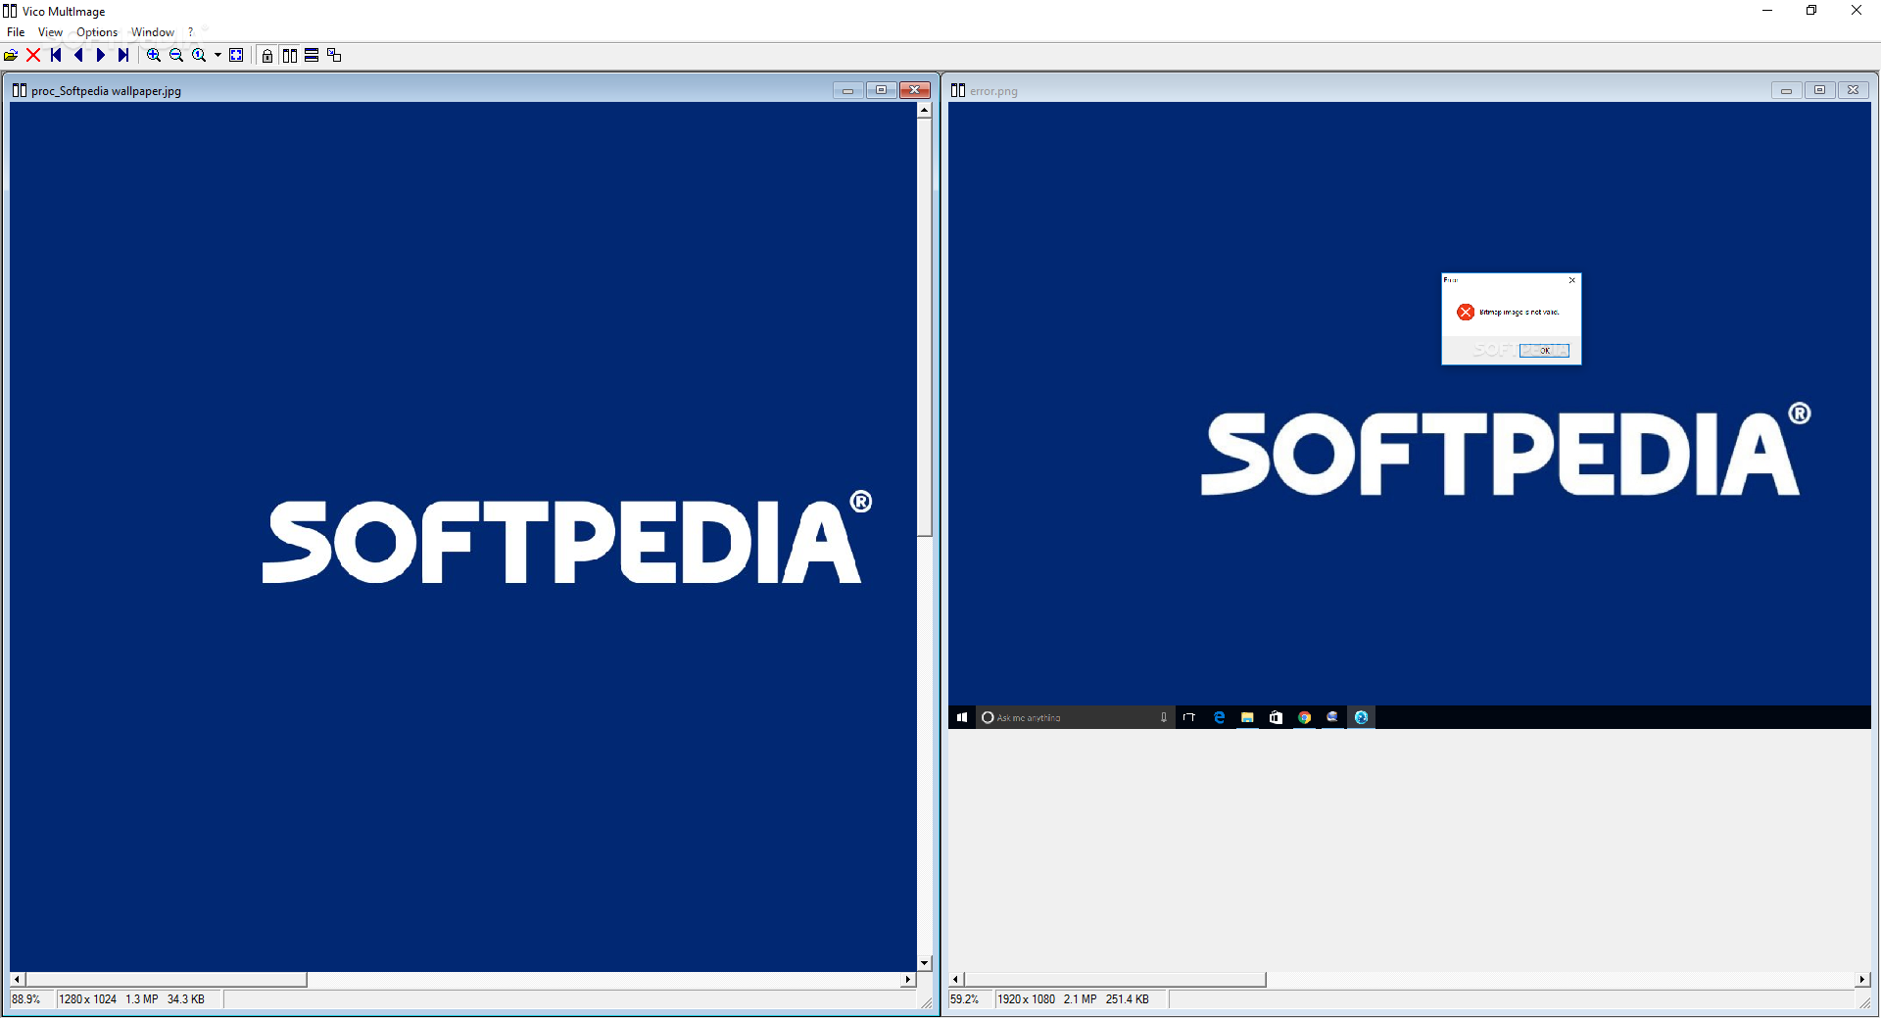Jump to the last image
This screenshot has height=1019, width=1881.
pos(123,55)
